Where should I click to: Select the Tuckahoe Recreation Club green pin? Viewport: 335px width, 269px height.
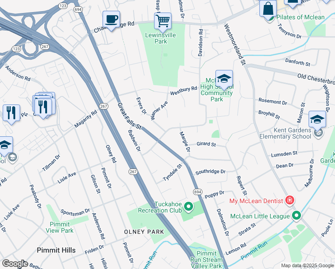pos(189,207)
